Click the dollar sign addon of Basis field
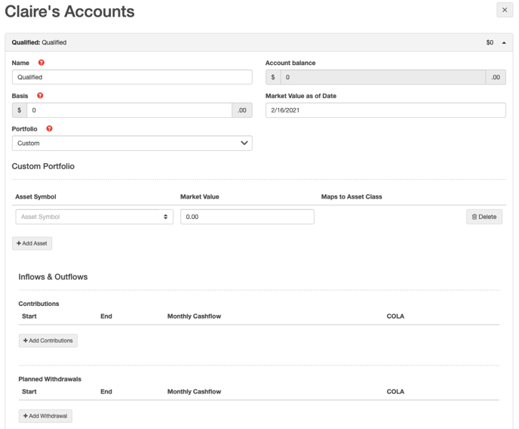This screenshot has height=429, width=519. pos(20,110)
